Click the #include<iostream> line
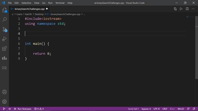This screenshot has width=198, height=111. pos(43,19)
